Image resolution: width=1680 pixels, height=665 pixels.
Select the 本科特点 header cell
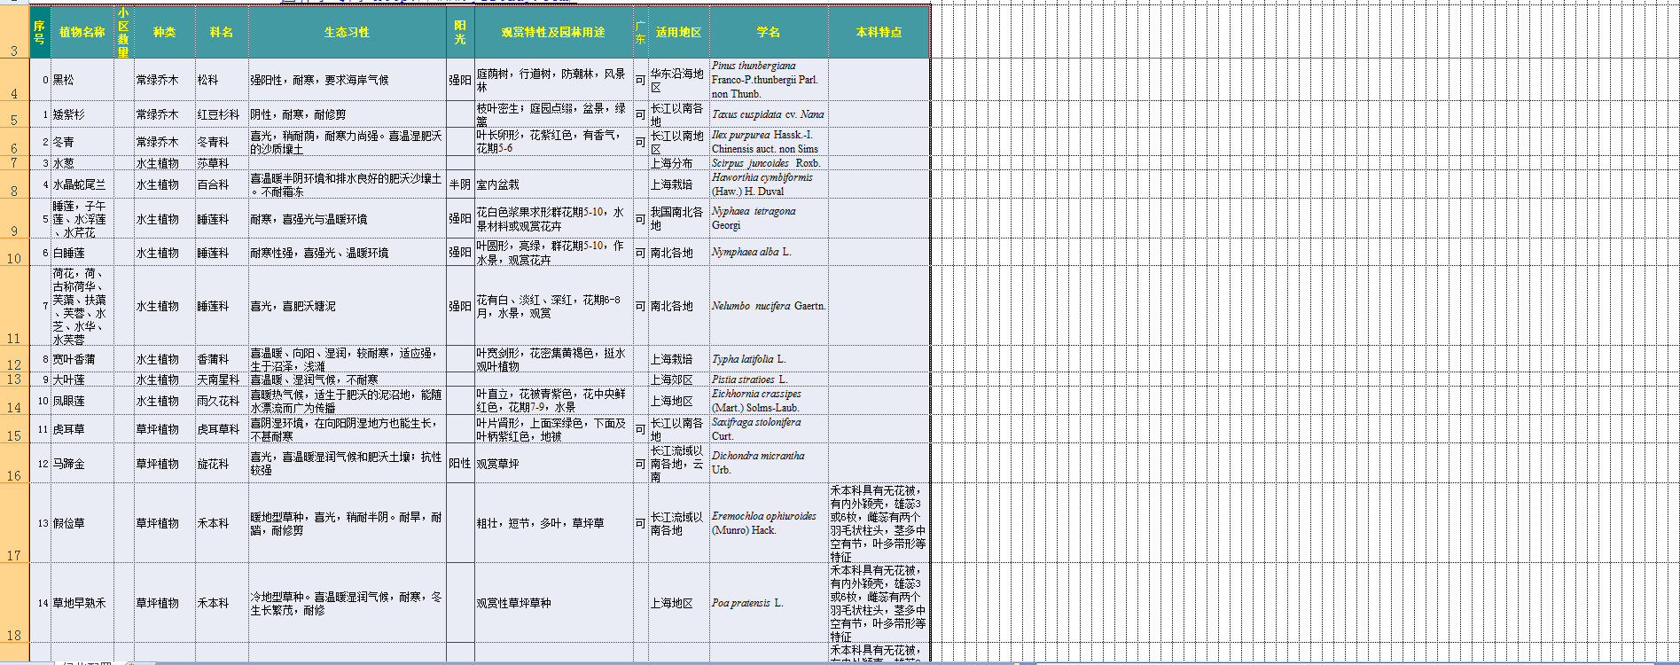click(x=879, y=32)
